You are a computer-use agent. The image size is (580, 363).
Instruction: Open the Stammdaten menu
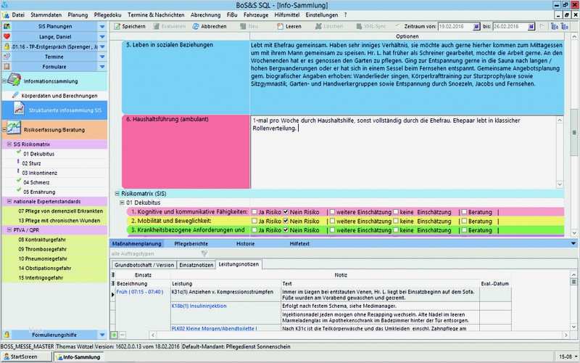tap(46, 15)
